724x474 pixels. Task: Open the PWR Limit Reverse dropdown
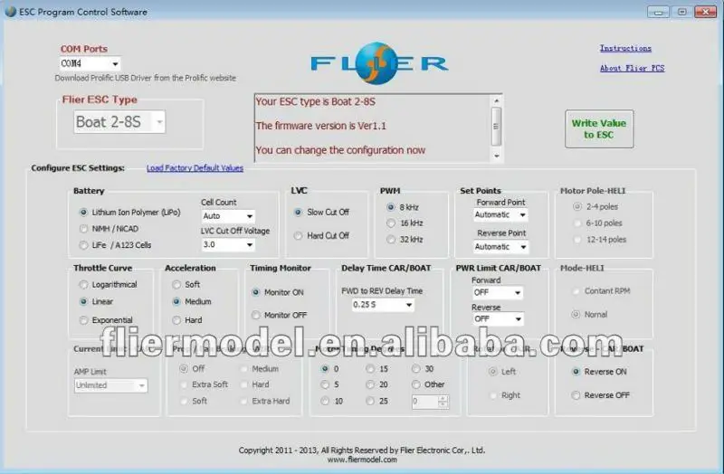click(497, 319)
